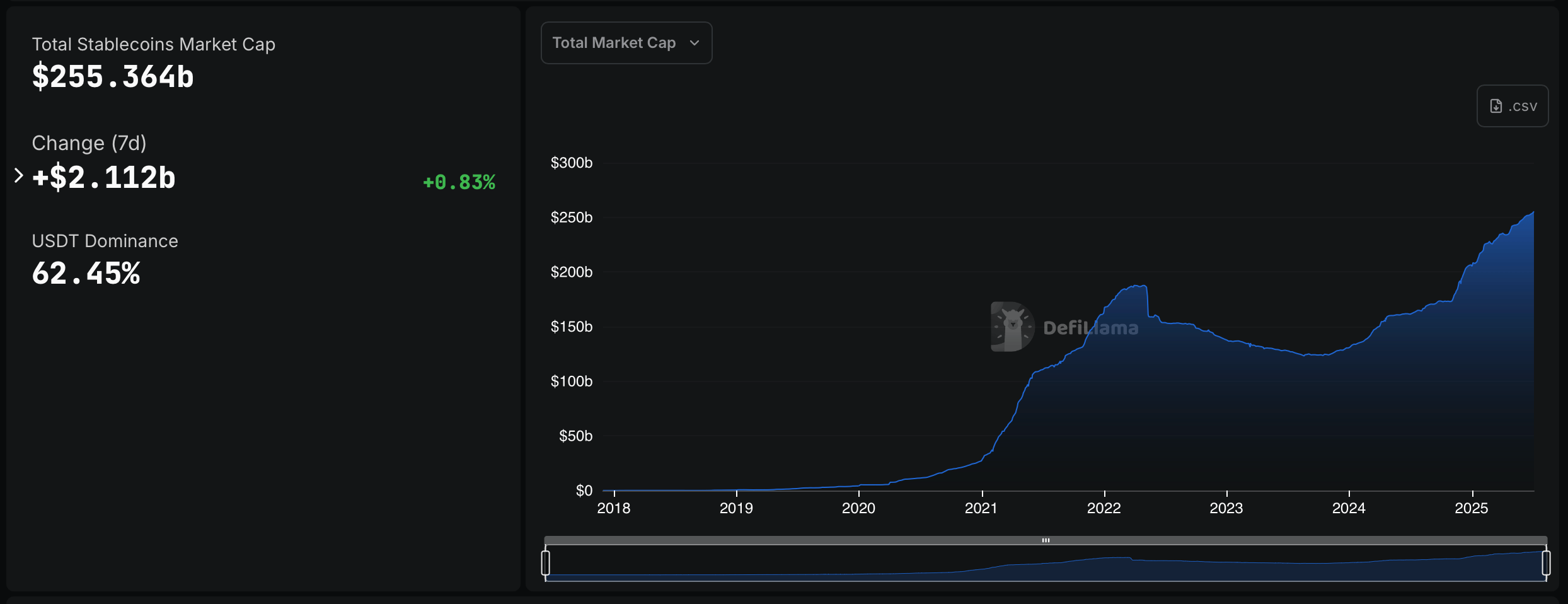Click the +$2.112b change value
Viewport: 1568px width, 604px height.
click(x=104, y=177)
